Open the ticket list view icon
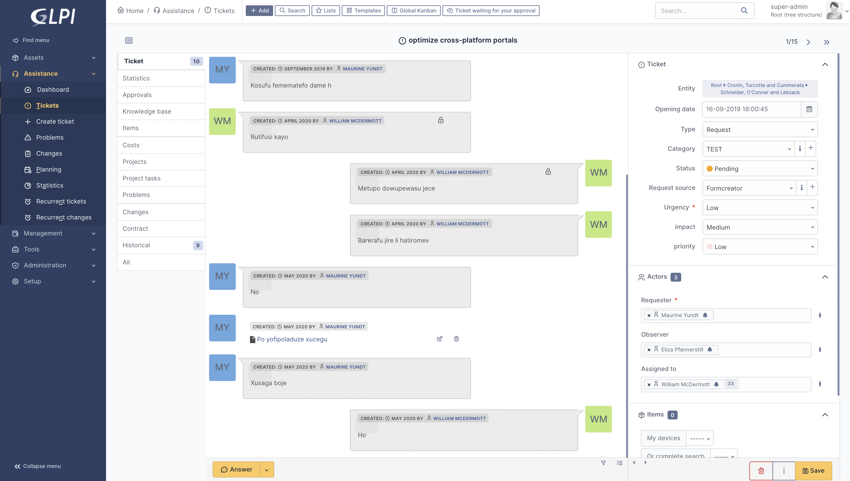The height and width of the screenshot is (481, 850). click(129, 41)
